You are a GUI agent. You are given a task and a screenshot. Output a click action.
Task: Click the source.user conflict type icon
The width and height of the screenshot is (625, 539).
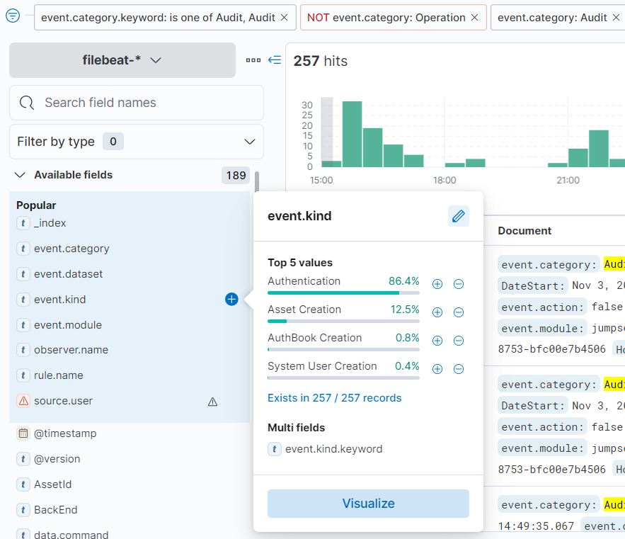click(23, 401)
